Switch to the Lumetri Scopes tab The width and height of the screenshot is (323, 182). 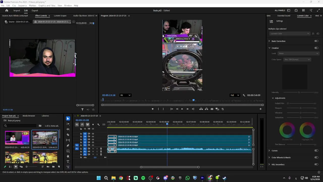pyautogui.click(x=60, y=16)
